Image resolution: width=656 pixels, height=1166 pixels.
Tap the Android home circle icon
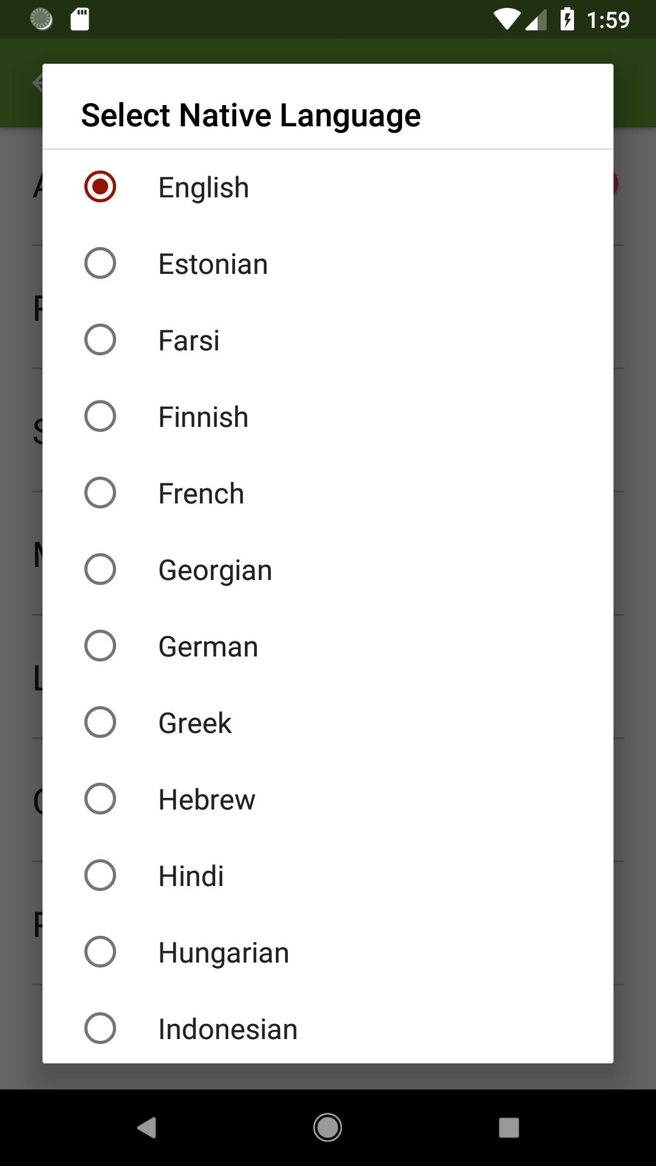tap(327, 1128)
